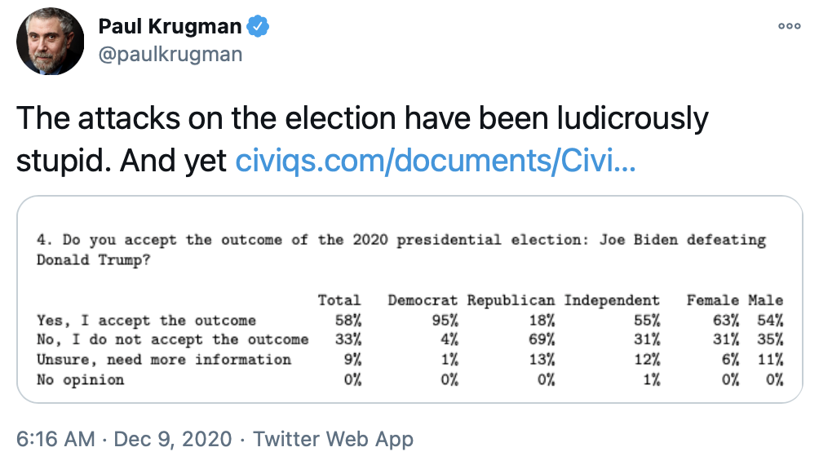Select the Total column header in the poll
The height and width of the screenshot is (465, 819).
pyautogui.click(x=339, y=300)
